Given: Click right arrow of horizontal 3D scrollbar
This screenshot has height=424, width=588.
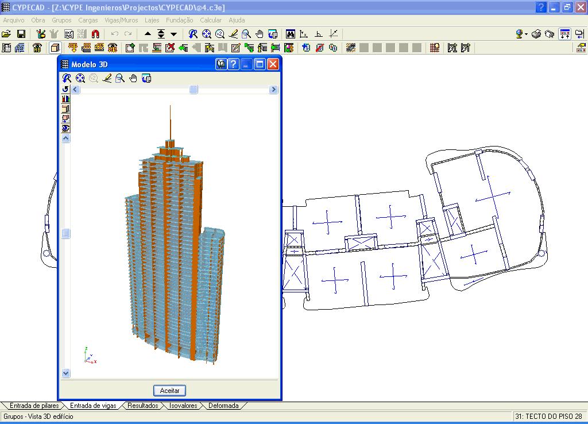Looking at the screenshot, I should pyautogui.click(x=273, y=89).
